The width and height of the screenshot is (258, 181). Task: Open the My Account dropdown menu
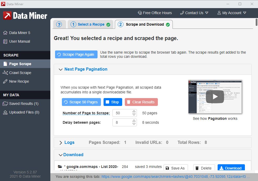pyautogui.click(x=232, y=13)
